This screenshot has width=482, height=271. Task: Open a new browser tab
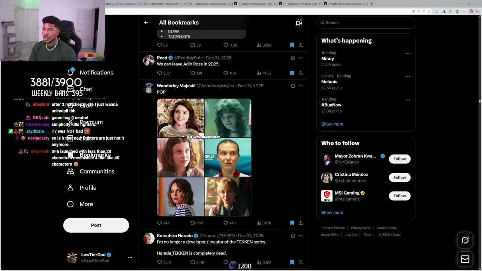click(x=371, y=4)
